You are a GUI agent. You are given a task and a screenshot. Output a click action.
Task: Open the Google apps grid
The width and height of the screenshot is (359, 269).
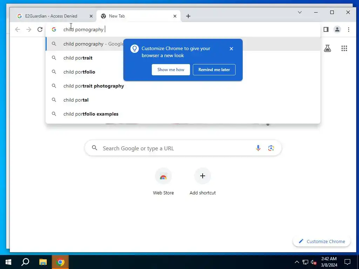(x=344, y=48)
